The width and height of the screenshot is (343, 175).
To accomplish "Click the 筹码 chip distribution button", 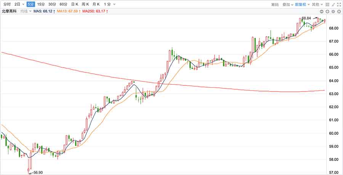I will 275,5.
